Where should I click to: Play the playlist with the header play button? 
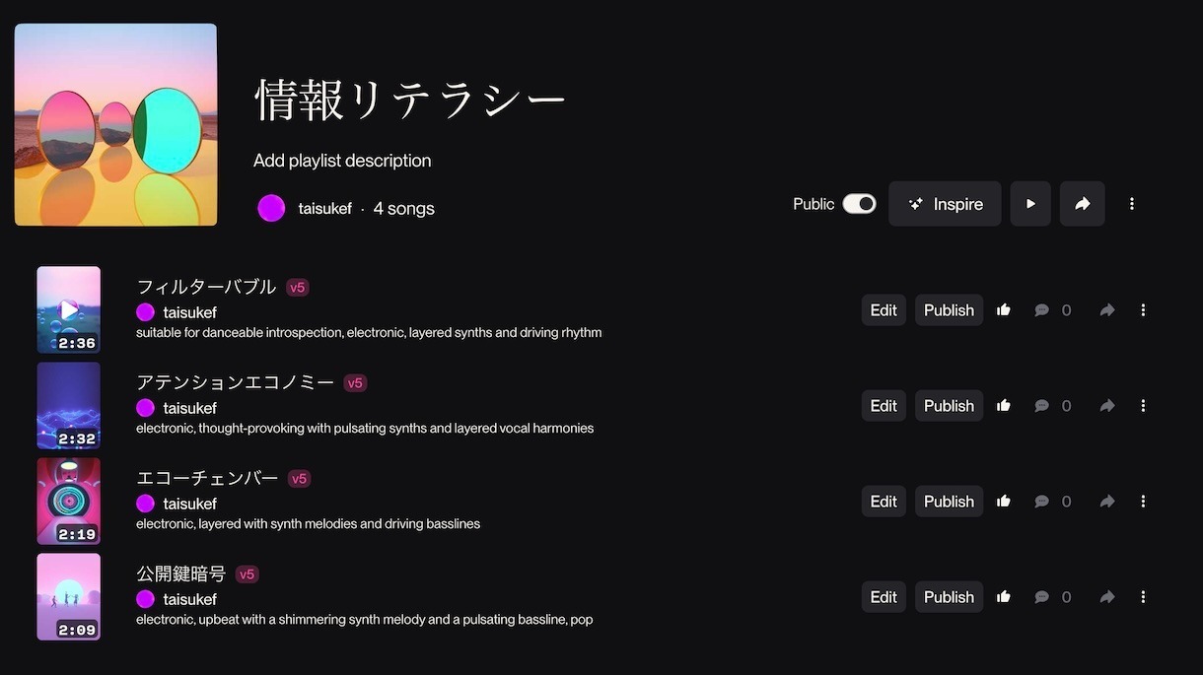pos(1030,204)
